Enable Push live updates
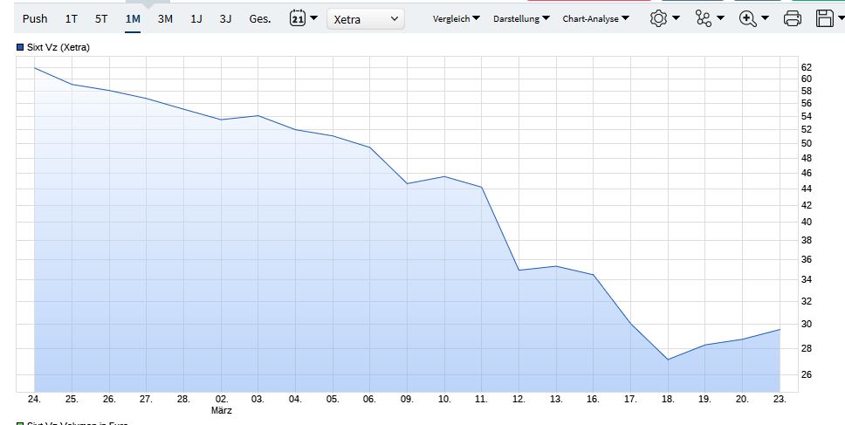The image size is (845, 425). click(35, 18)
